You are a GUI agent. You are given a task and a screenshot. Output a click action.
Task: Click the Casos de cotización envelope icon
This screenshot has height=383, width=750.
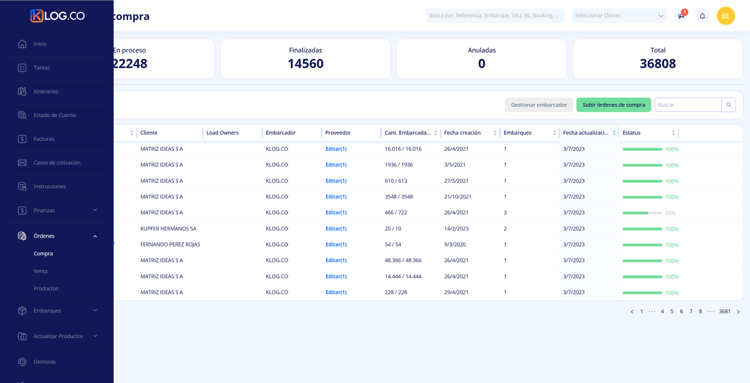pyautogui.click(x=22, y=163)
